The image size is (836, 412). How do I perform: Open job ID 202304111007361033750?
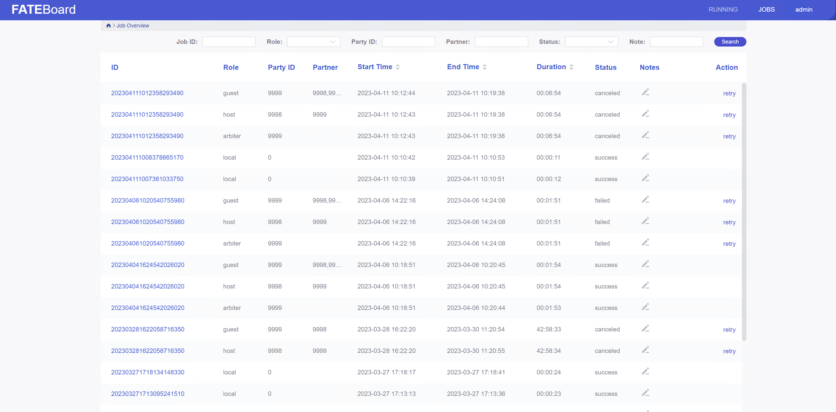pyautogui.click(x=147, y=179)
